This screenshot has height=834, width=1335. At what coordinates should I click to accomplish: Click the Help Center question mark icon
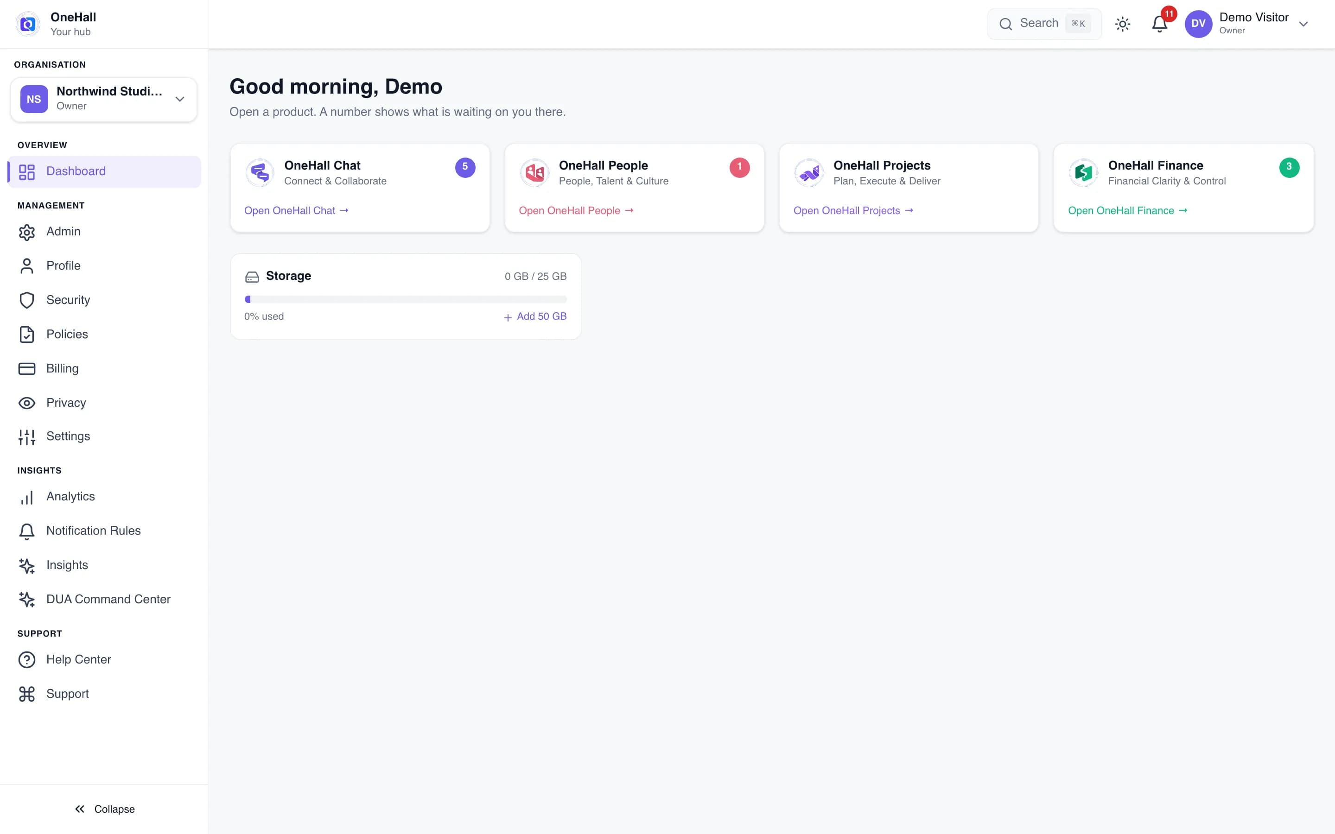[26, 660]
